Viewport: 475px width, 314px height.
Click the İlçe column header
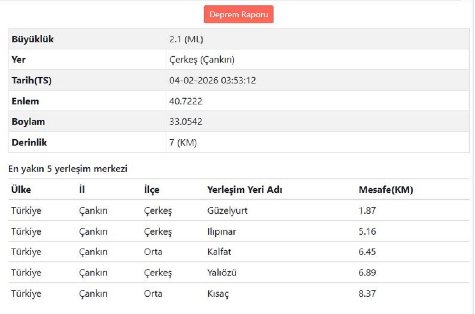152,190
